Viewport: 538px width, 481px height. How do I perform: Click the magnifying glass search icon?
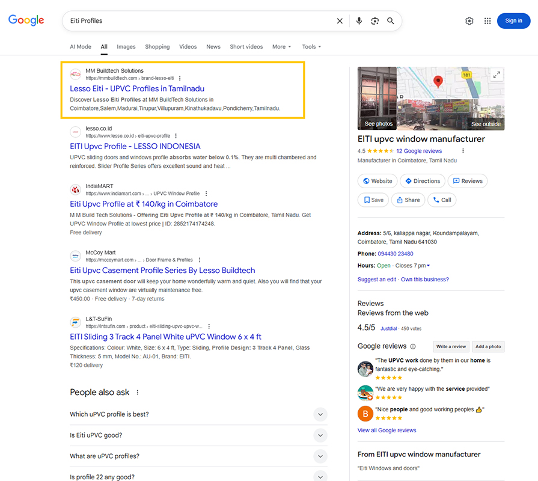click(x=391, y=21)
